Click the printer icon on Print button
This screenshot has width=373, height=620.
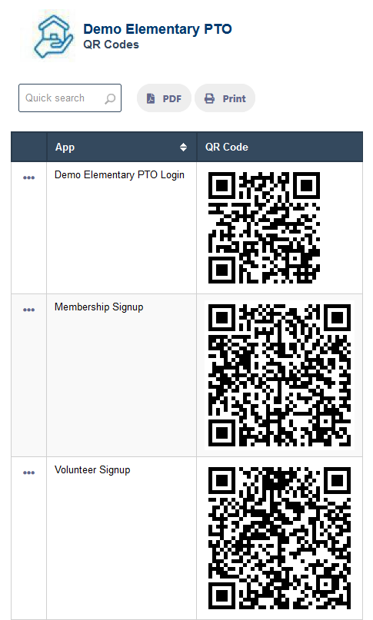pos(209,98)
